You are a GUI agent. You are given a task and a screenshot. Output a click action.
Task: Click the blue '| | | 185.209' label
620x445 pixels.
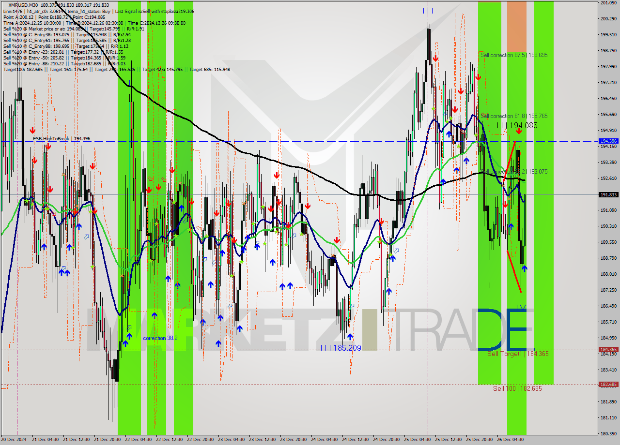point(341,348)
